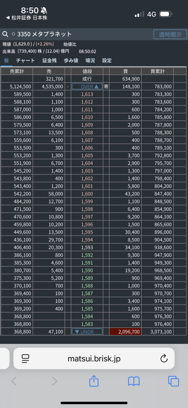This screenshot has width=188, height=408.
Task: Open the Safari tabs overview icon
Action: click(173, 381)
